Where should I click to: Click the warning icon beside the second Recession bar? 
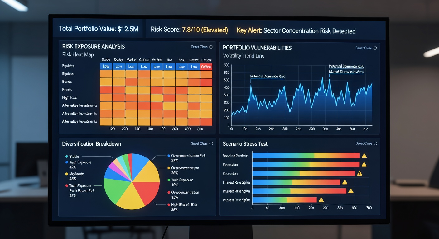359,173
